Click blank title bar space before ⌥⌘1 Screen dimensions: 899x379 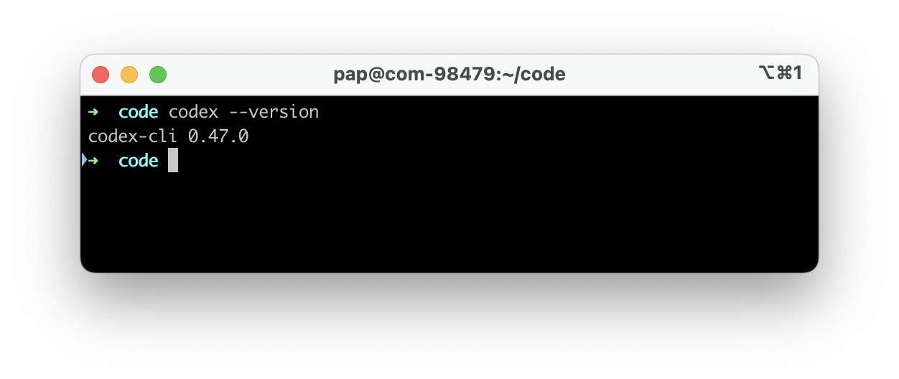point(661,74)
